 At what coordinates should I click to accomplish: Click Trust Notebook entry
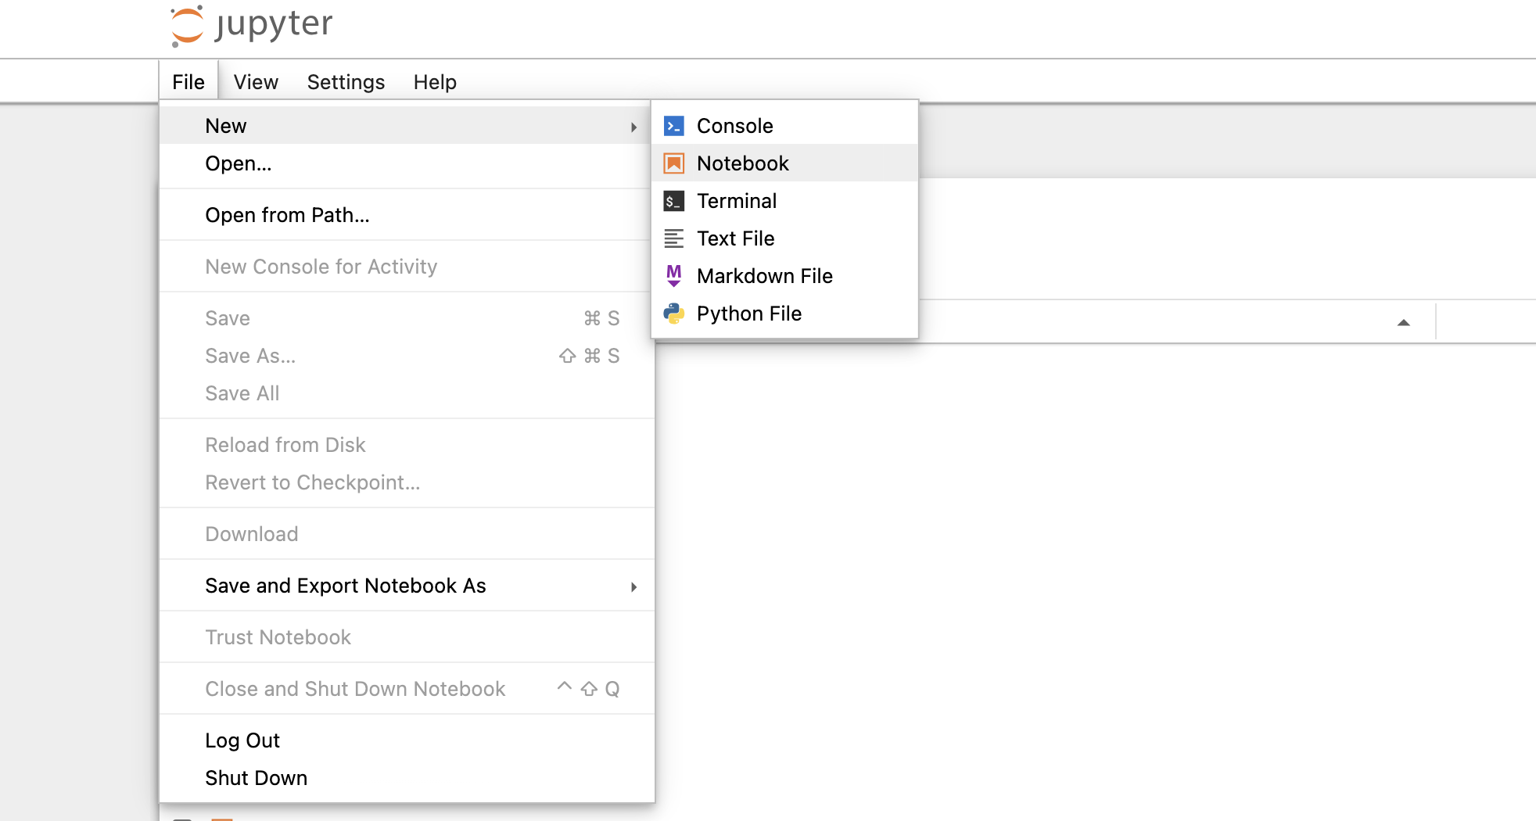(x=407, y=637)
